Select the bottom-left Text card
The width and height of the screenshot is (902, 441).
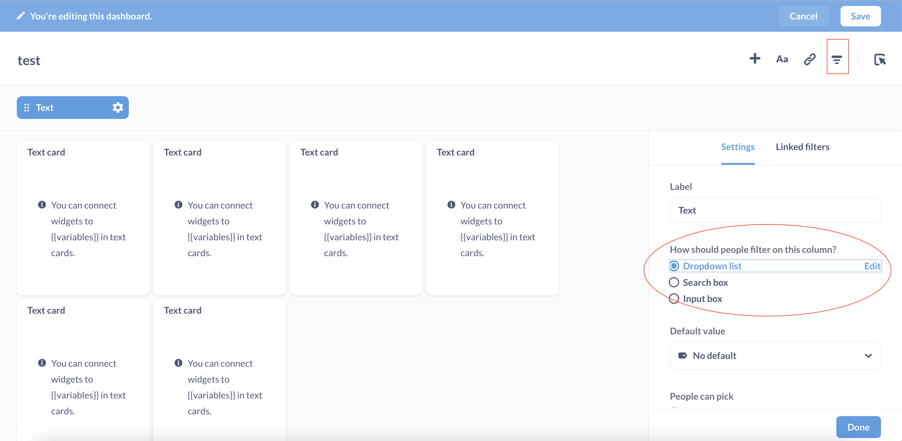click(83, 370)
